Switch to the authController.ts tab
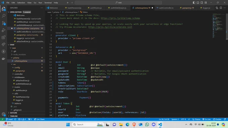The height and width of the screenshot is (128, 228). pos(166,8)
